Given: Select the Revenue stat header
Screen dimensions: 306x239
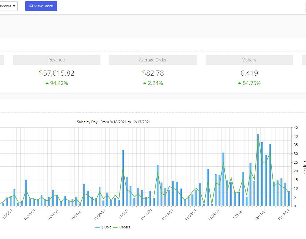Looking at the screenshot, I should click(x=57, y=60).
